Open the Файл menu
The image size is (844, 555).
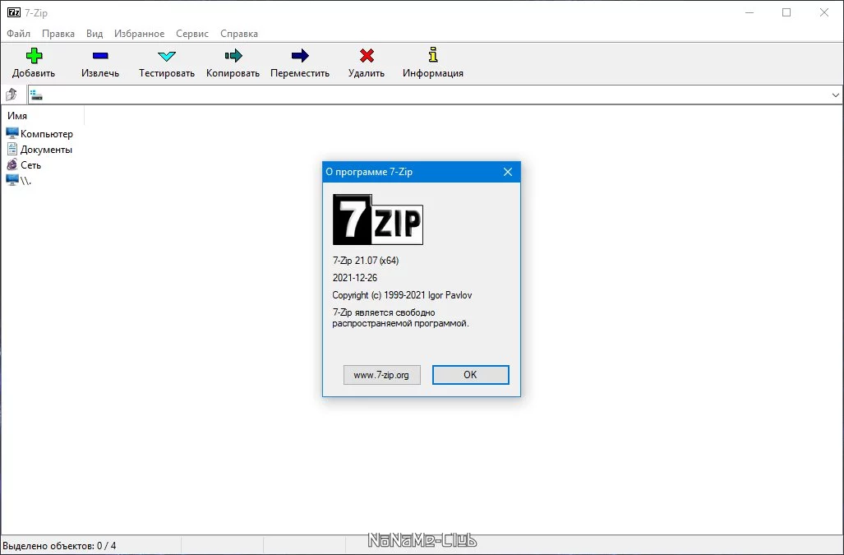18,34
